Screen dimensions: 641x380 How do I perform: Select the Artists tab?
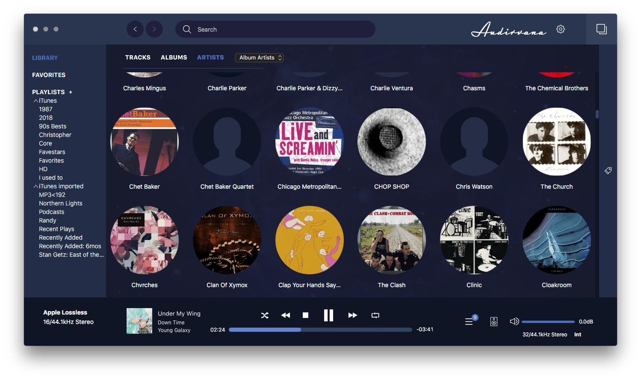pyautogui.click(x=210, y=57)
